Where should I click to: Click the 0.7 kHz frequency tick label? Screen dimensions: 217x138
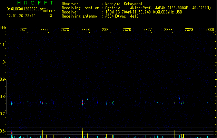click(3, 114)
